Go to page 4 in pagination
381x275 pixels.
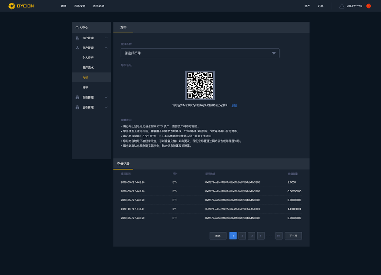coord(261,236)
